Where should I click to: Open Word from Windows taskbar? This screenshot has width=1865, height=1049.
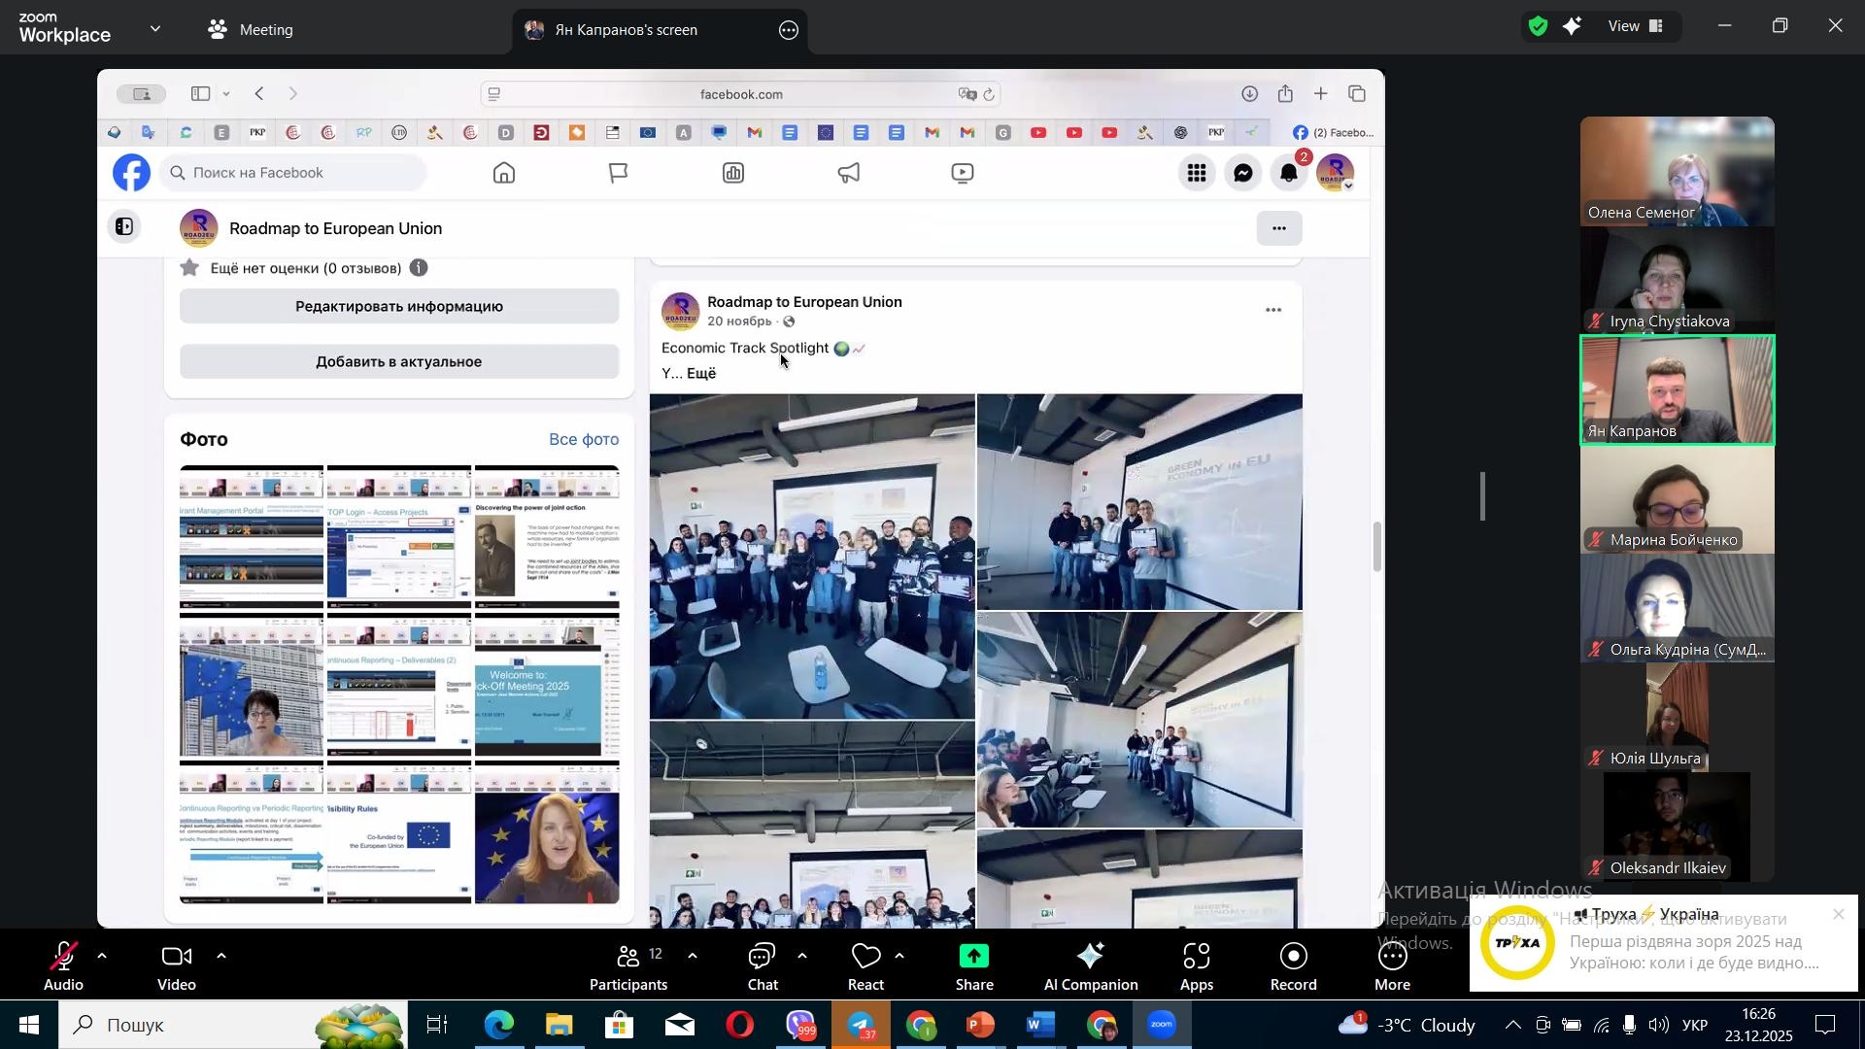coord(1040,1025)
